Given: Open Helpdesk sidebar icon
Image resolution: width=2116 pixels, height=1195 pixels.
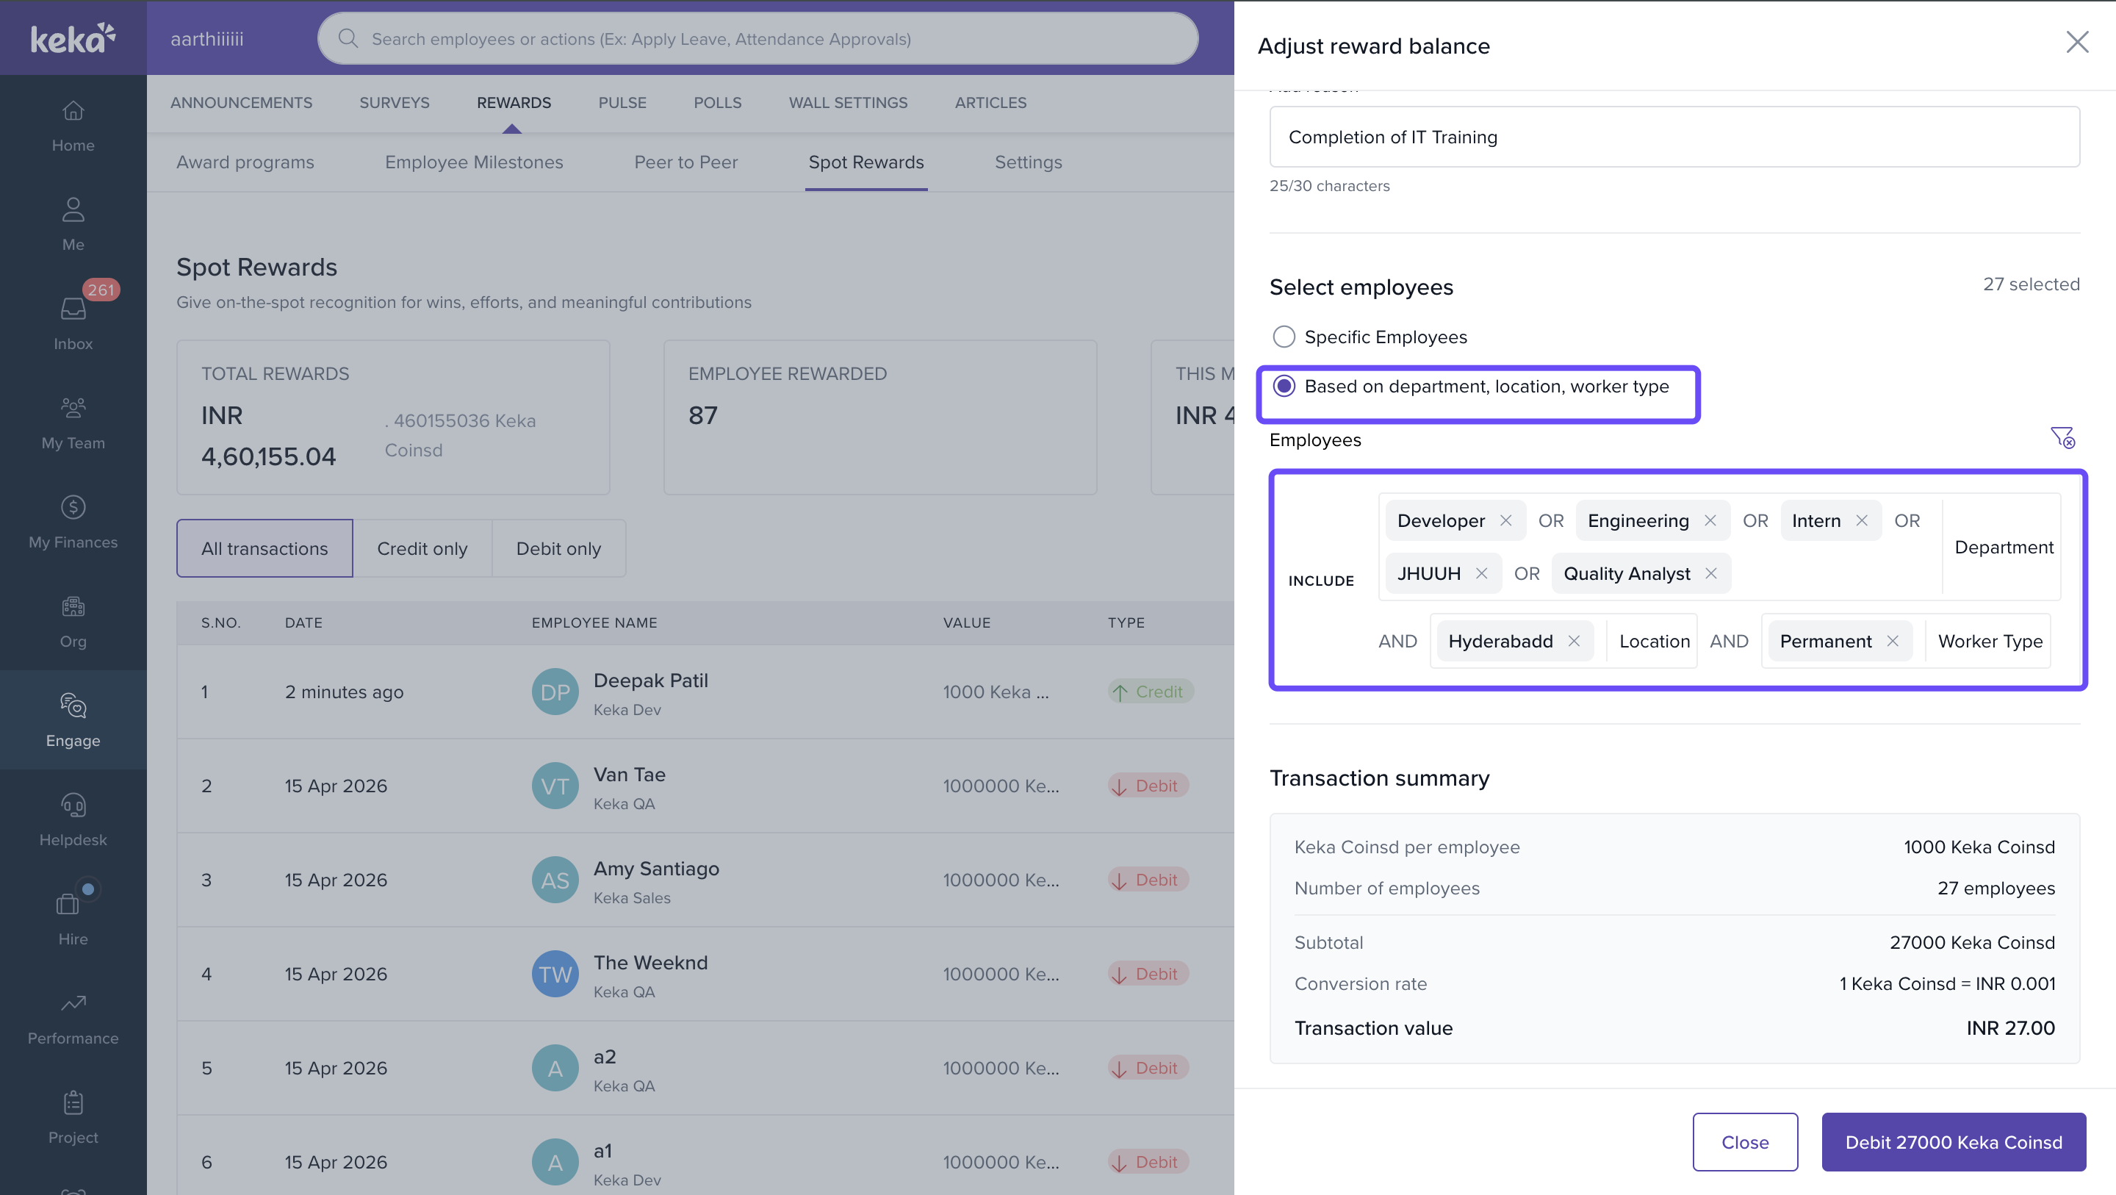Looking at the screenshot, I should coord(73,819).
